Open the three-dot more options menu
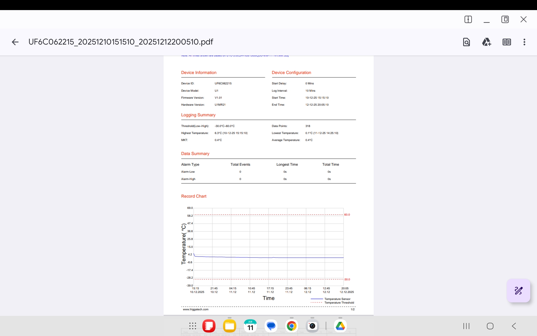The image size is (537, 336). 524,42
